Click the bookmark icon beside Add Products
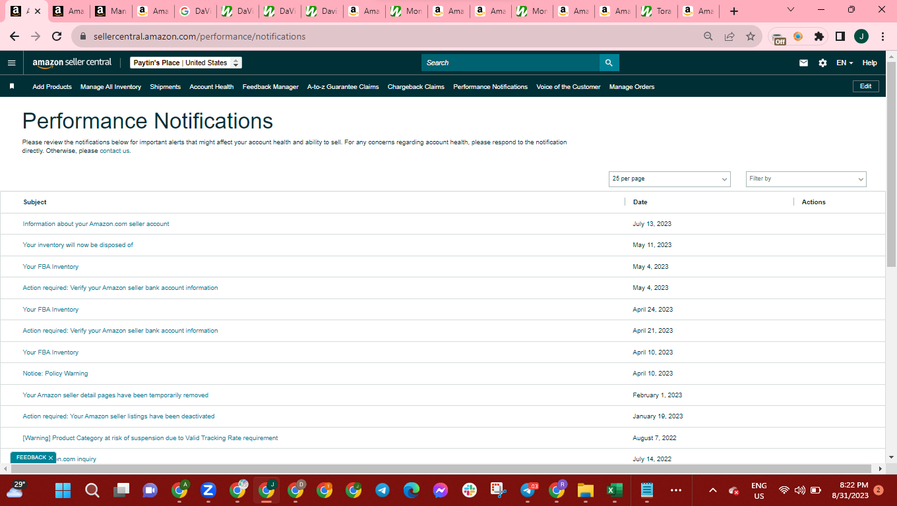This screenshot has height=506, width=897. click(x=12, y=86)
